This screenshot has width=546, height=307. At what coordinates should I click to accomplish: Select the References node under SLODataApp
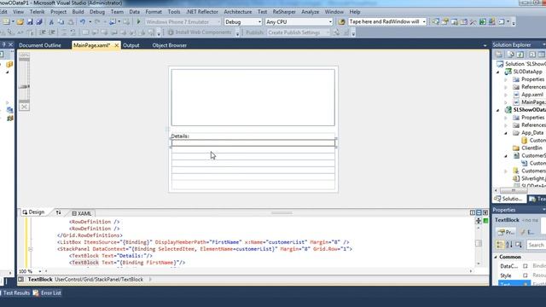(532, 87)
